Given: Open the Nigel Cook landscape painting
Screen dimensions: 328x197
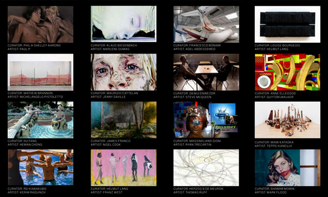Looking at the screenshot, I should click(123, 120).
